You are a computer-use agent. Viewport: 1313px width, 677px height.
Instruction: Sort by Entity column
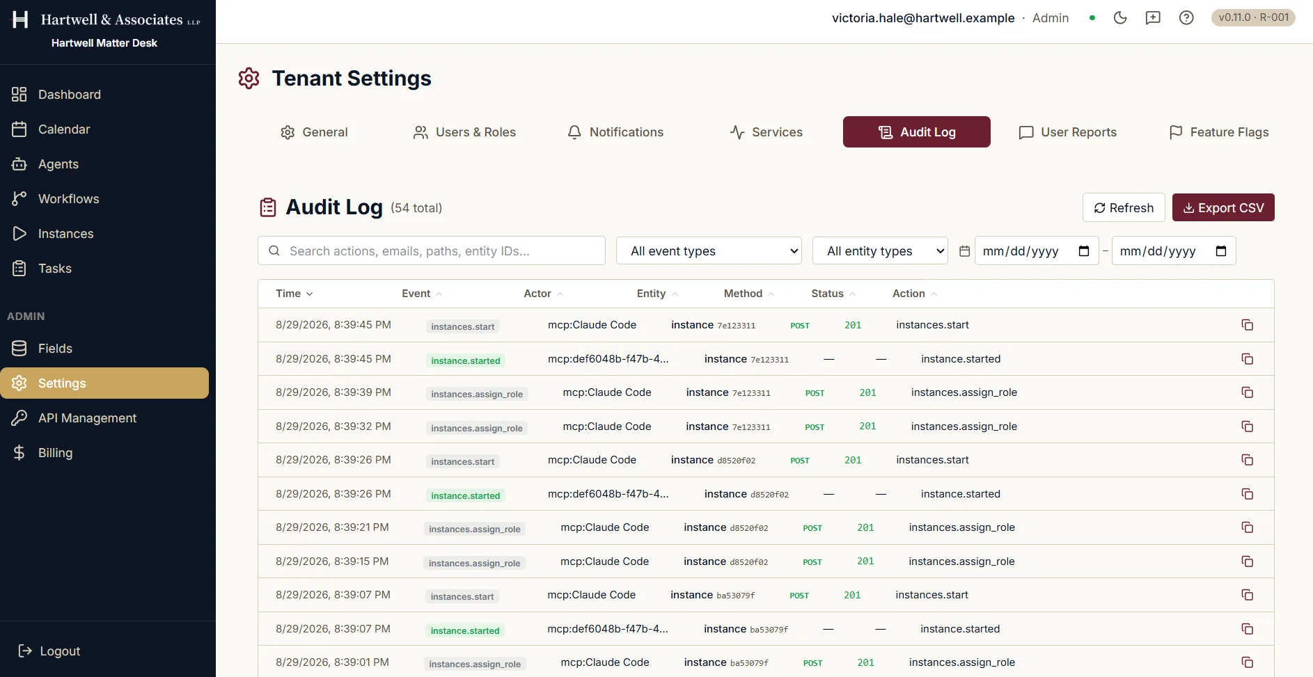[x=657, y=294]
